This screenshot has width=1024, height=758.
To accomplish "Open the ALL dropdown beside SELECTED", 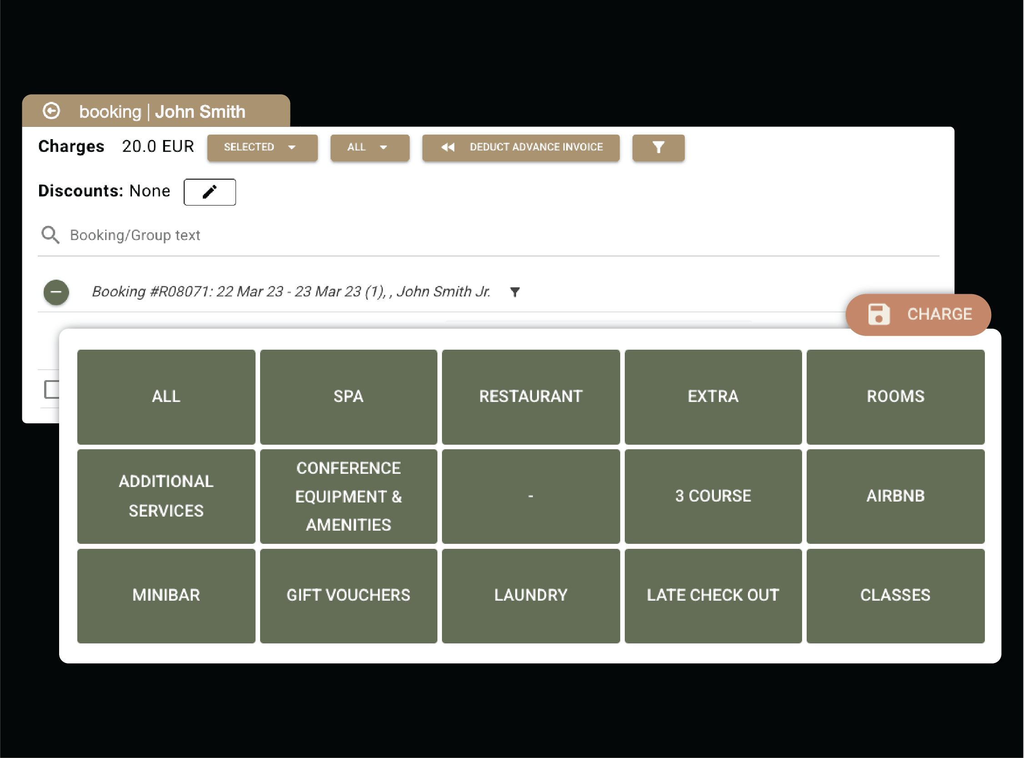I will (x=369, y=147).
